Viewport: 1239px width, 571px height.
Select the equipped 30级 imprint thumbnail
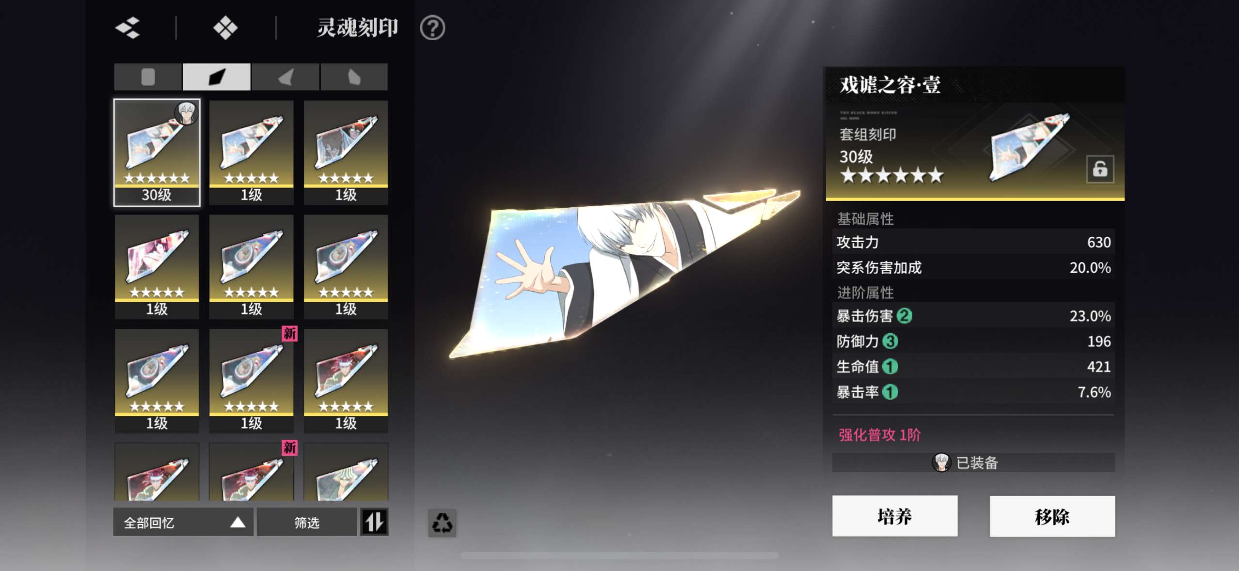coord(157,153)
